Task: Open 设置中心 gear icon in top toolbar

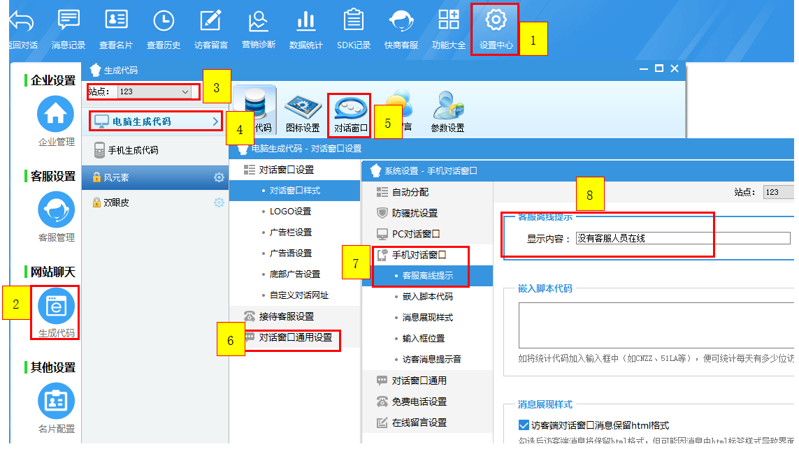Action: click(496, 22)
